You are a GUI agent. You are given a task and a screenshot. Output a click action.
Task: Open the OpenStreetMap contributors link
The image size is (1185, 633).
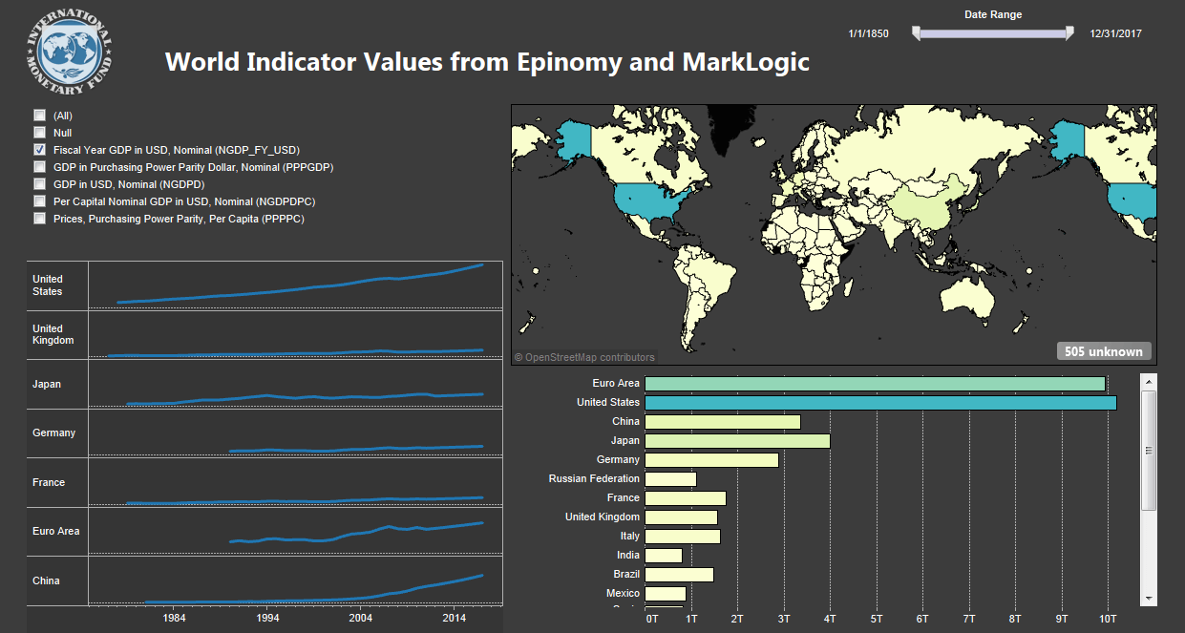point(584,358)
